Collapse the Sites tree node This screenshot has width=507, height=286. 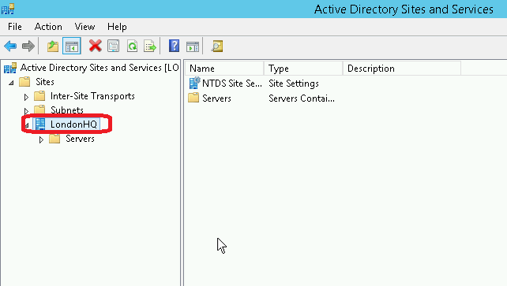11,83
